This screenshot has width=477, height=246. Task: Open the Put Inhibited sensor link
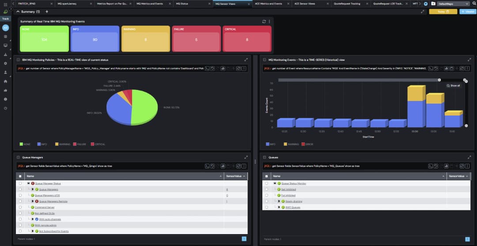[x=288, y=195]
